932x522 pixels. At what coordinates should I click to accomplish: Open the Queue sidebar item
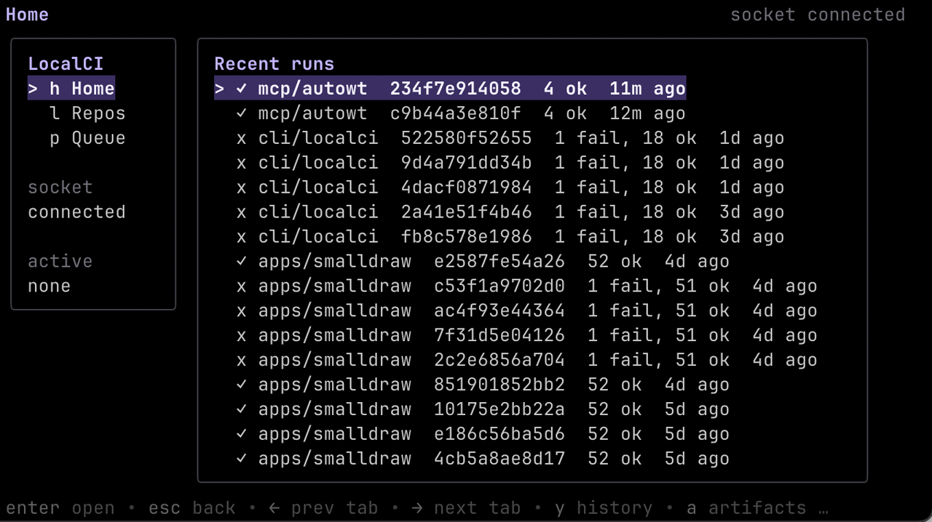87,138
